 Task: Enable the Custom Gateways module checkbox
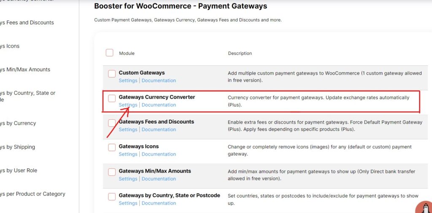pyautogui.click(x=112, y=74)
